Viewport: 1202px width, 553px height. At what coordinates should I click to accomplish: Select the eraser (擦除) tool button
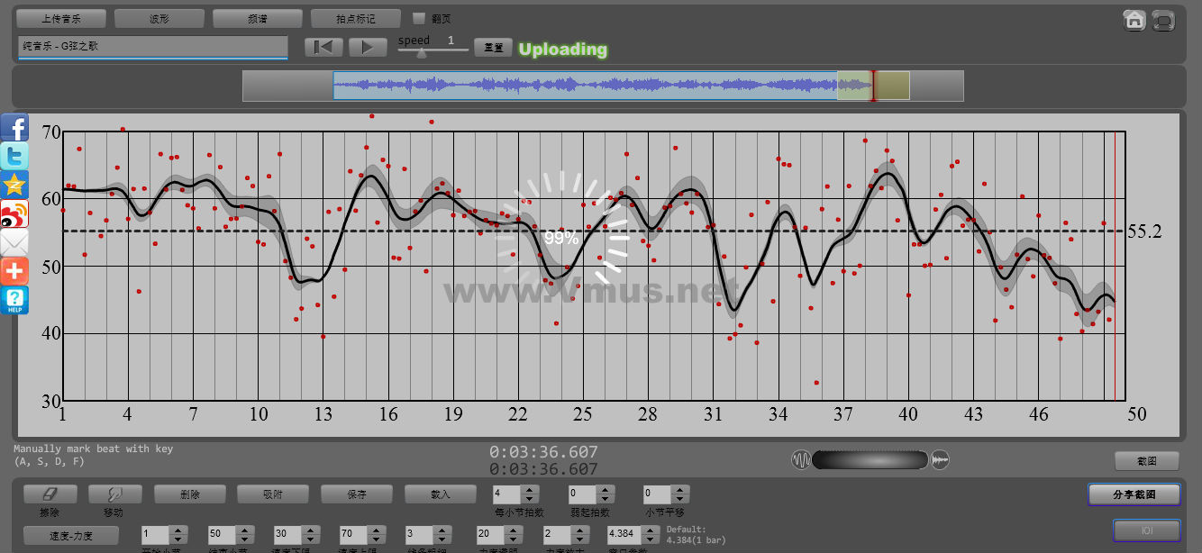pos(50,494)
